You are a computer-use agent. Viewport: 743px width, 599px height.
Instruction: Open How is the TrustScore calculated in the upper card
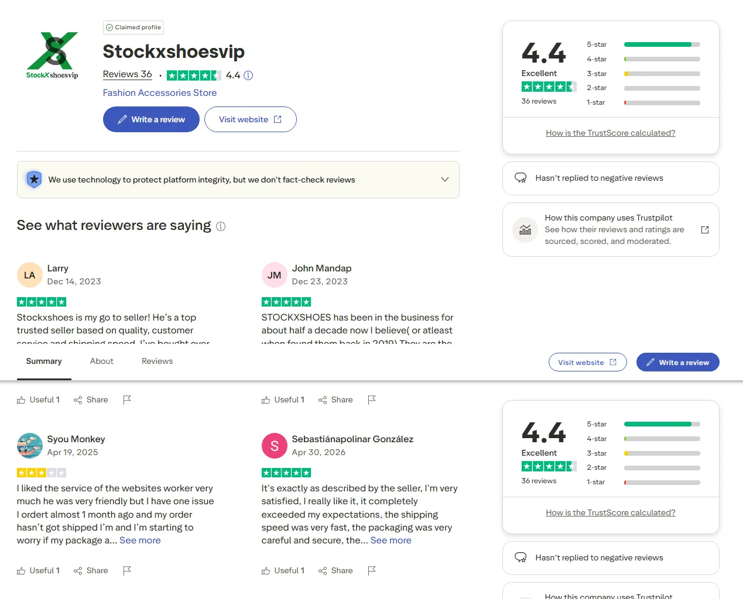tap(611, 133)
